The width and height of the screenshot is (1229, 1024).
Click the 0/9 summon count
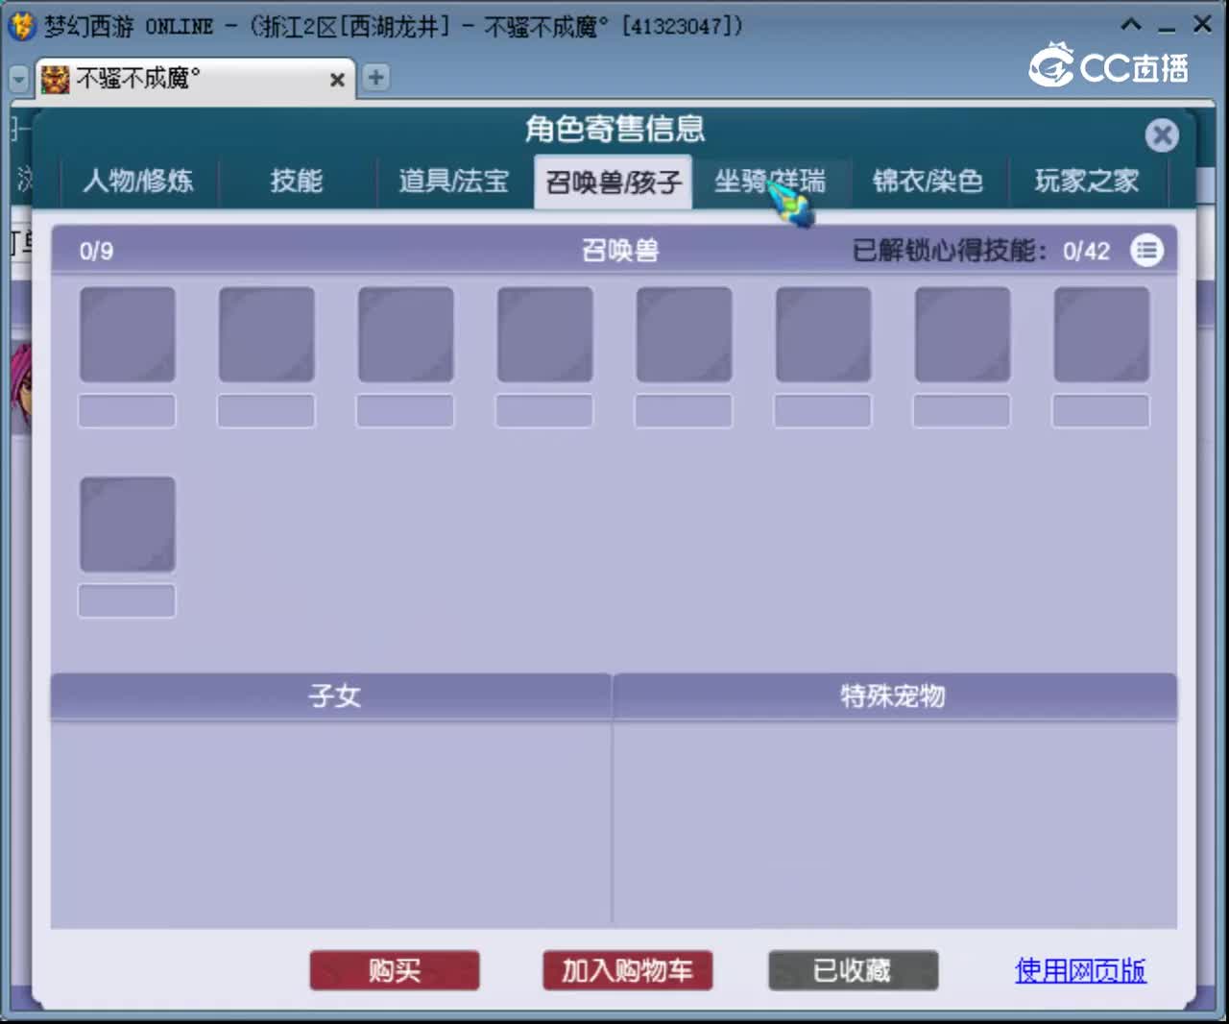(x=96, y=252)
